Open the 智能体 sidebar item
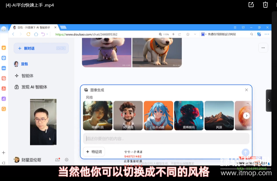This screenshot has width=277, height=181. click(x=27, y=76)
